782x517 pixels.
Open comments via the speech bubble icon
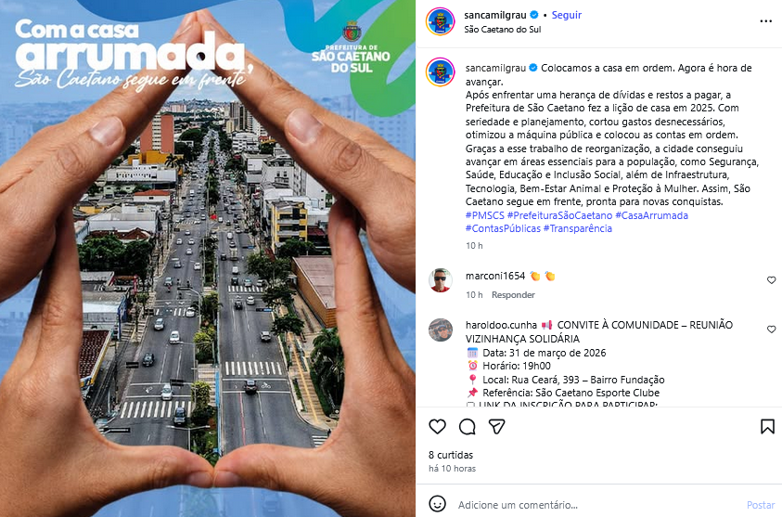(468, 427)
